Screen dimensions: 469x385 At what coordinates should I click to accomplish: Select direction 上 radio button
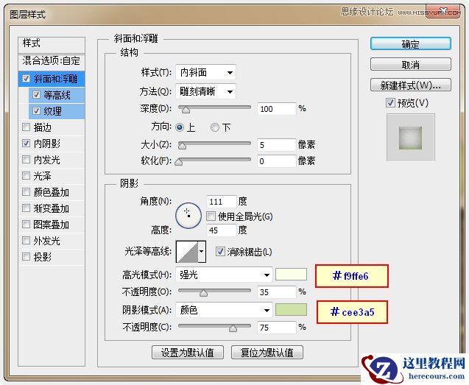point(180,127)
